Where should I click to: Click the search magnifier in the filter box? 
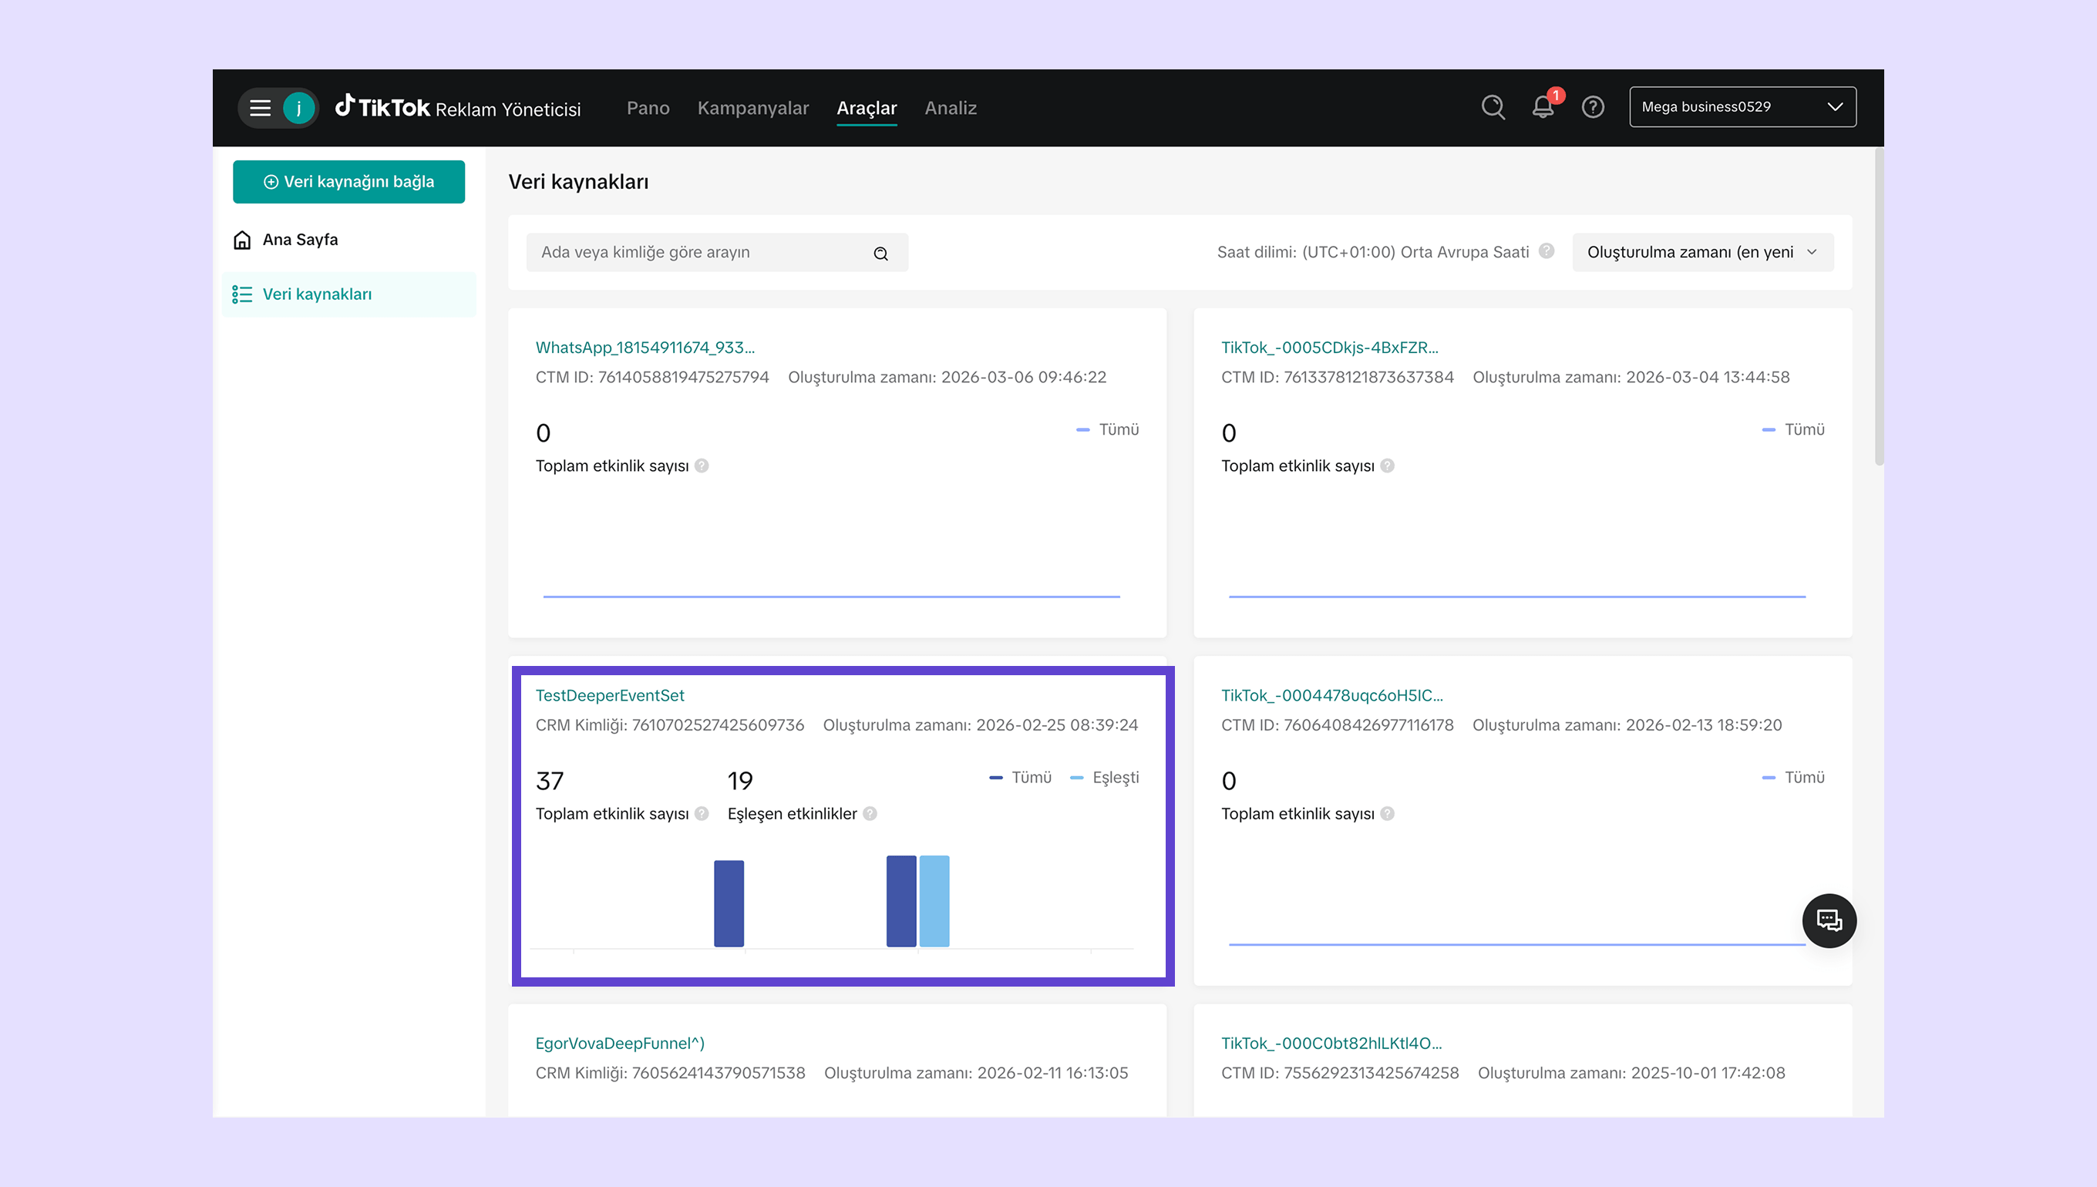click(880, 254)
